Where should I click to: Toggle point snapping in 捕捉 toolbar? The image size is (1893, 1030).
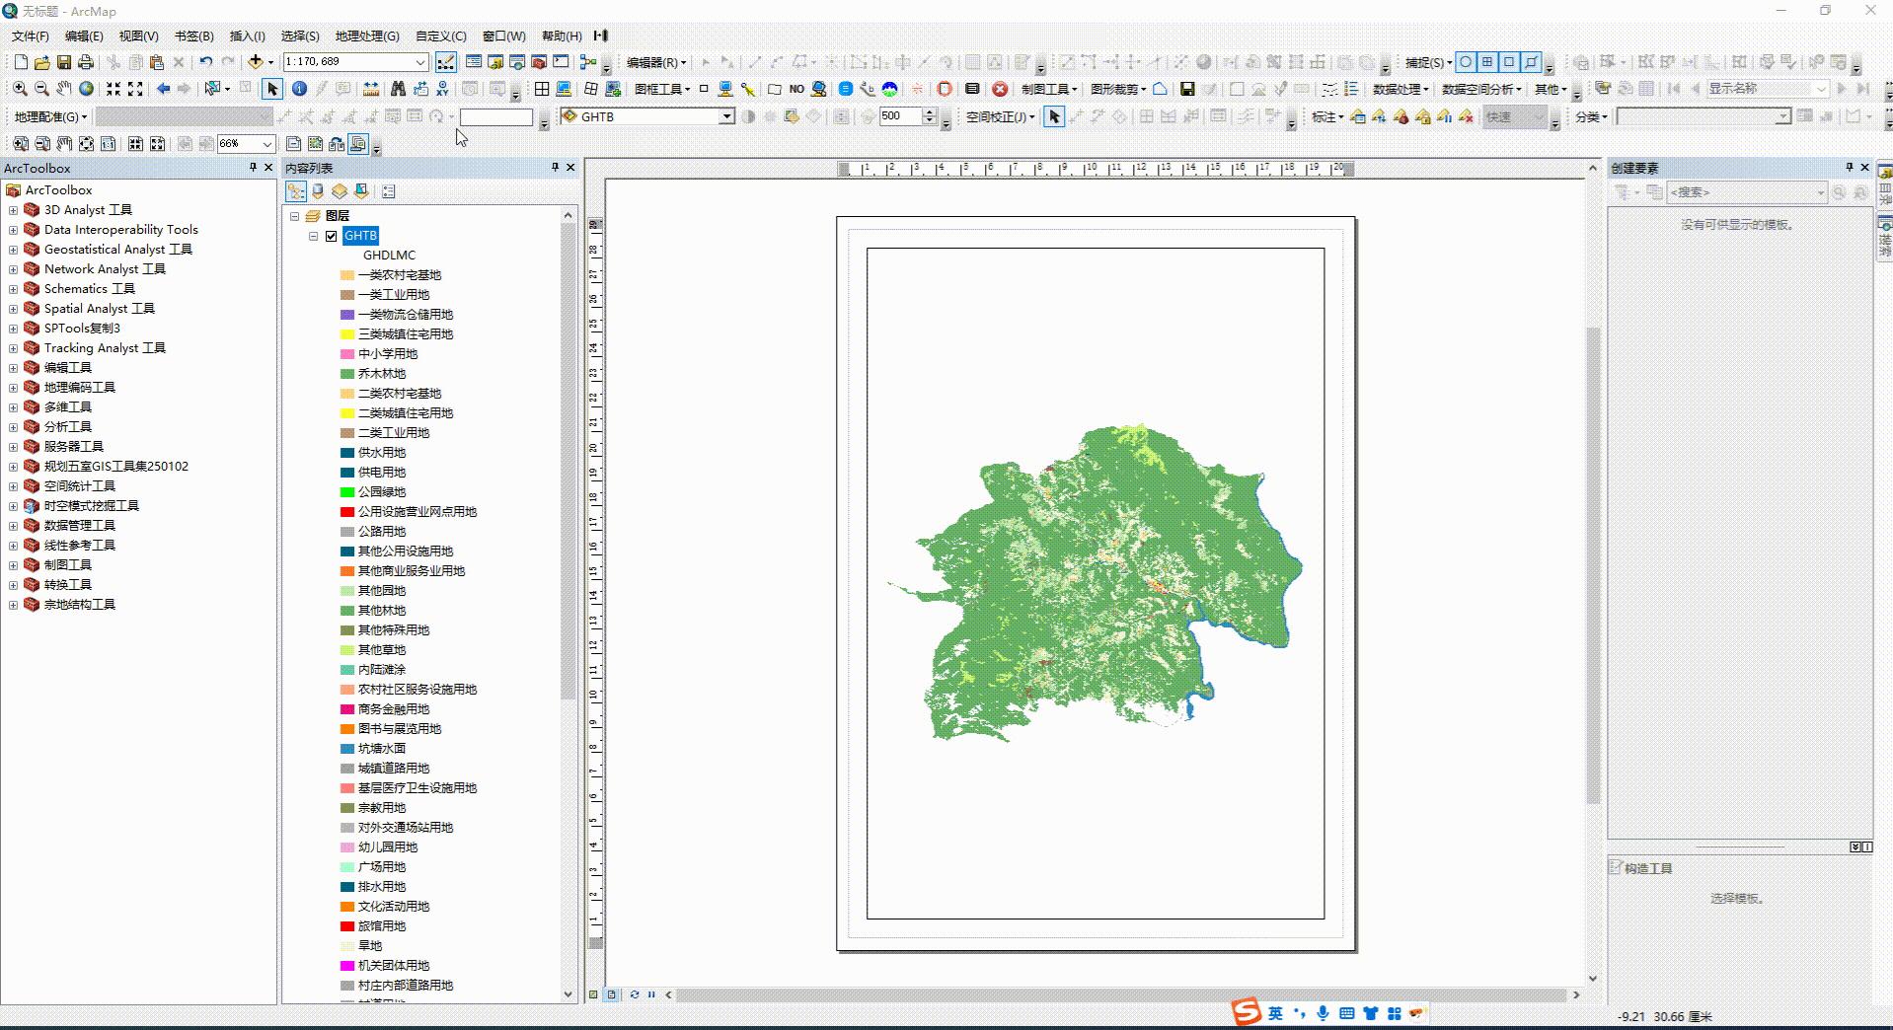[1466, 62]
